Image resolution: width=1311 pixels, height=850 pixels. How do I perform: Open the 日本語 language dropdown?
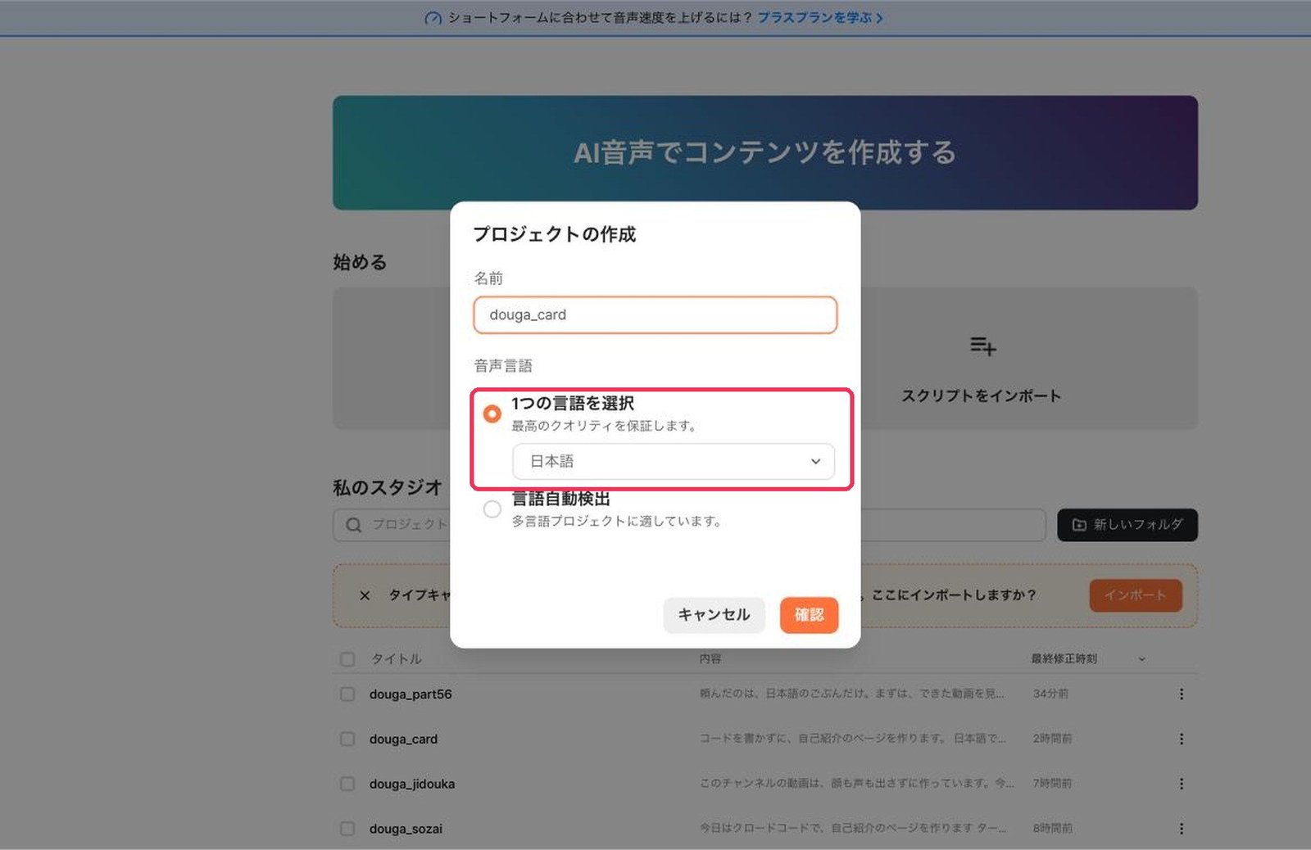pyautogui.click(x=674, y=461)
